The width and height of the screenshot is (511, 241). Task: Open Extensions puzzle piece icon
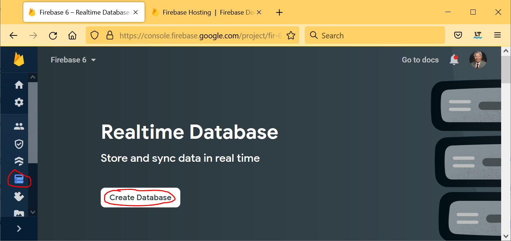tap(19, 197)
